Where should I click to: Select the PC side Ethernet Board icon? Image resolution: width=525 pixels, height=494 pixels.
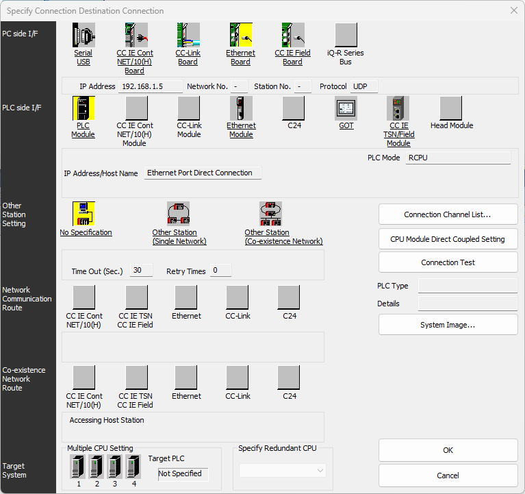240,34
